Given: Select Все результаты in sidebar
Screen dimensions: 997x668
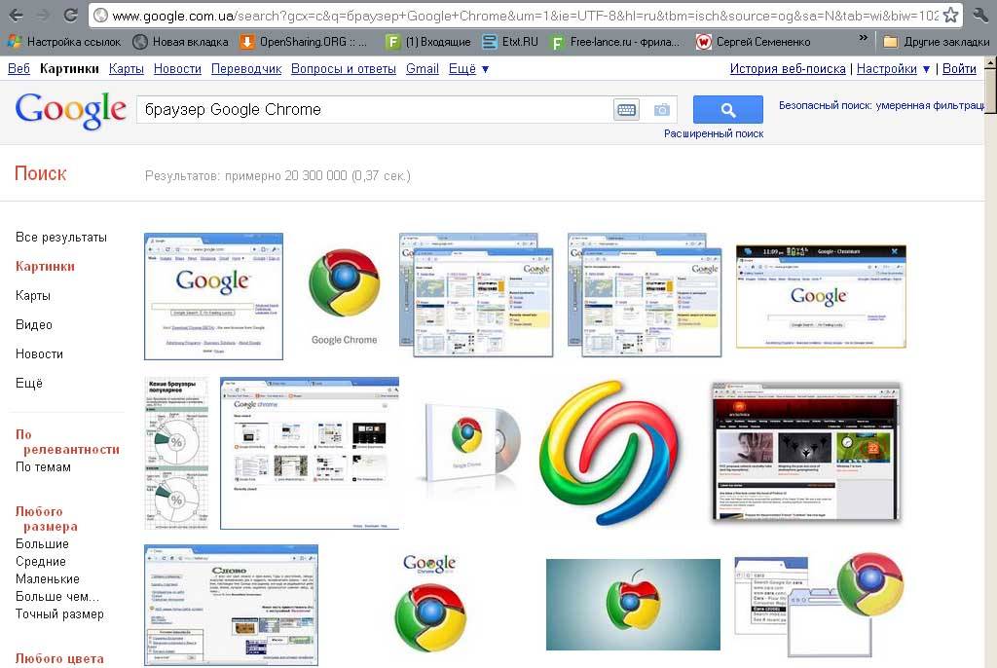Looking at the screenshot, I should coord(61,238).
